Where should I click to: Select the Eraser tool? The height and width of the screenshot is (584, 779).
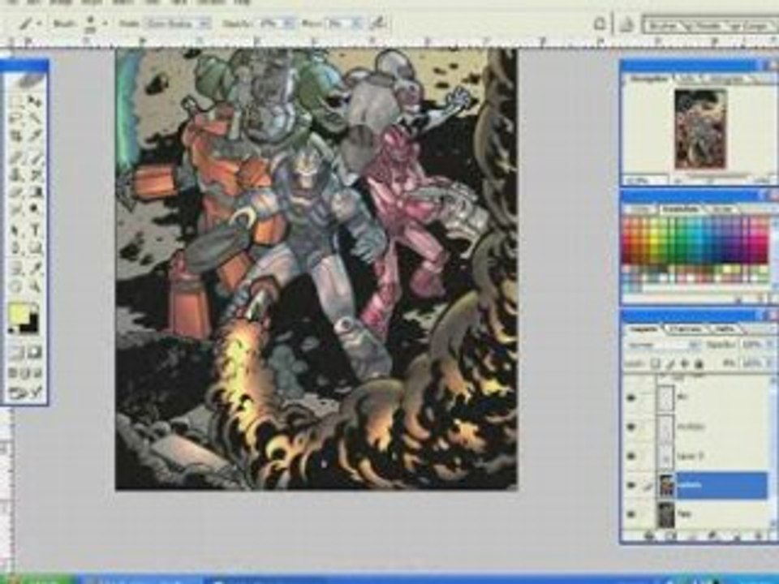[16, 192]
